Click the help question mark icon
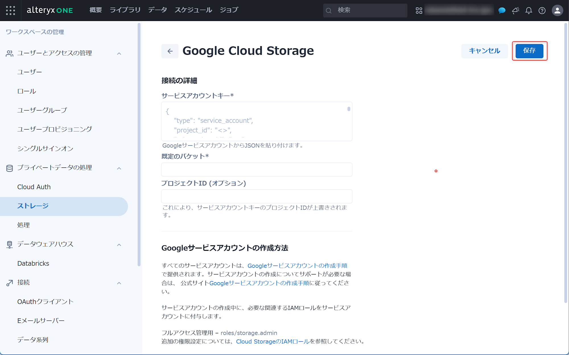 pyautogui.click(x=542, y=11)
